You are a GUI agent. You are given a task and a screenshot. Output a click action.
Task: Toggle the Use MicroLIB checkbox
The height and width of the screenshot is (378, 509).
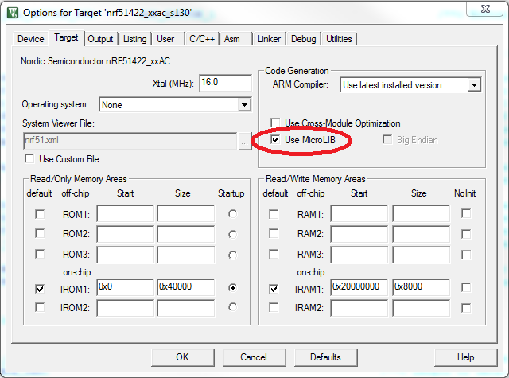point(275,139)
